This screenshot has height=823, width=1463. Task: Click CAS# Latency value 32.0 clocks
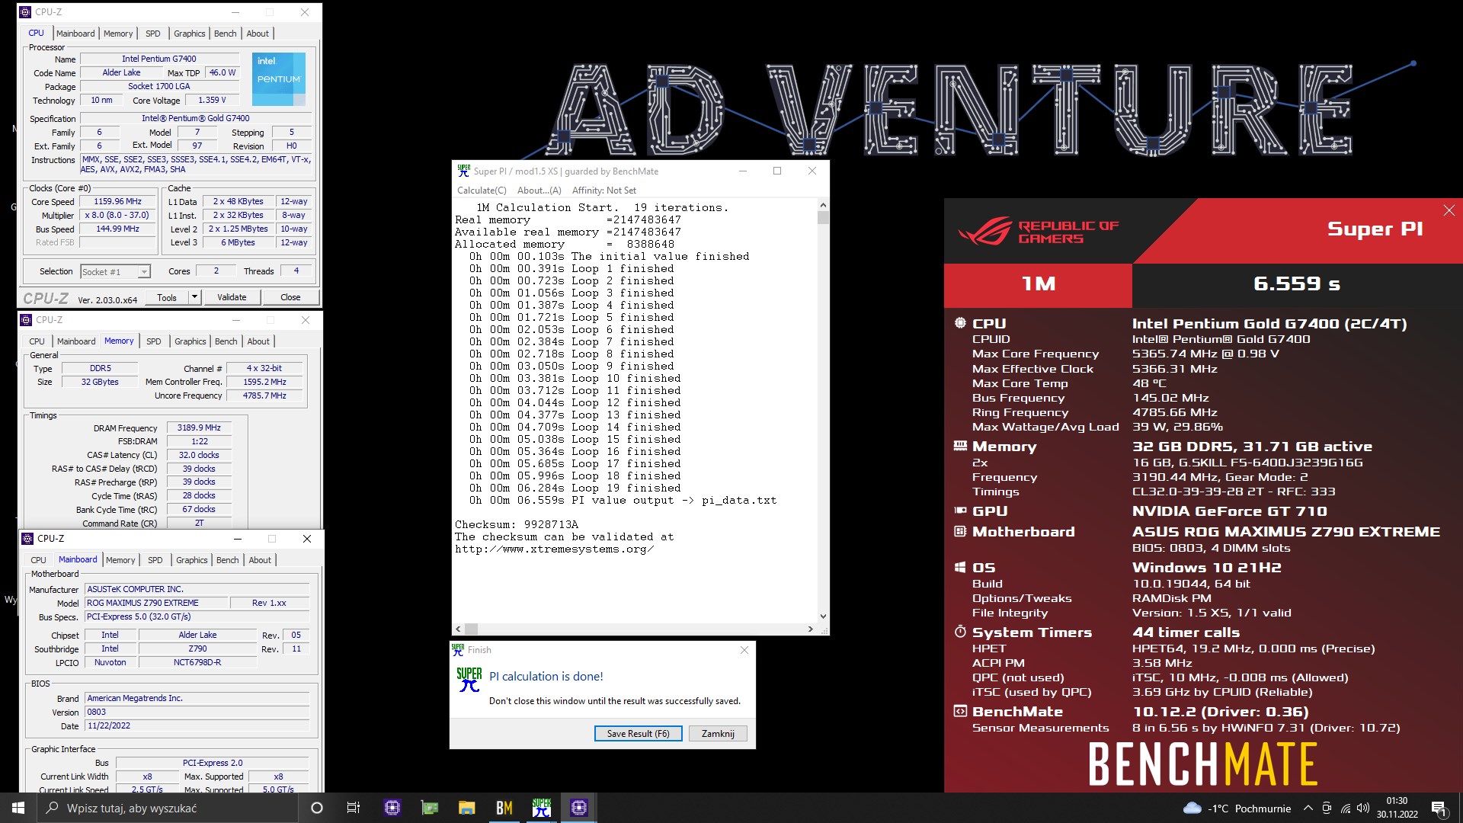point(199,455)
